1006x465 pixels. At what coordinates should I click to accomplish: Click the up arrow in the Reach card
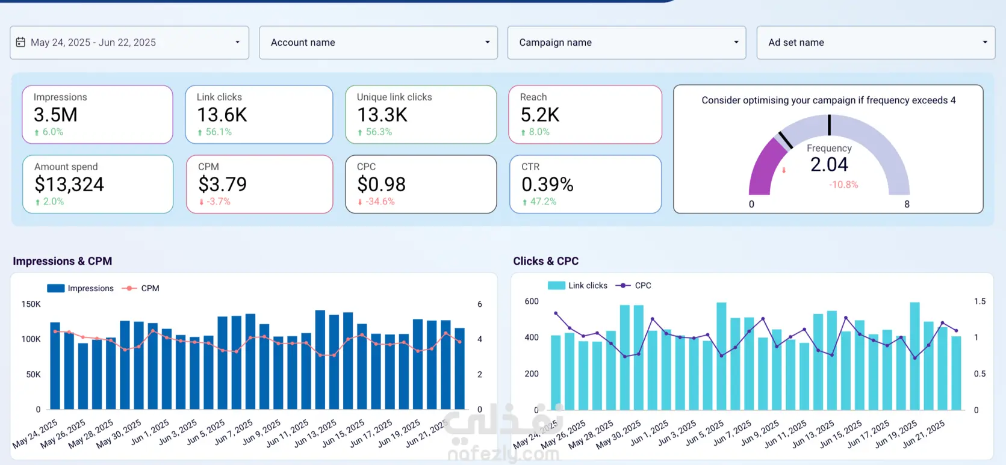(523, 132)
